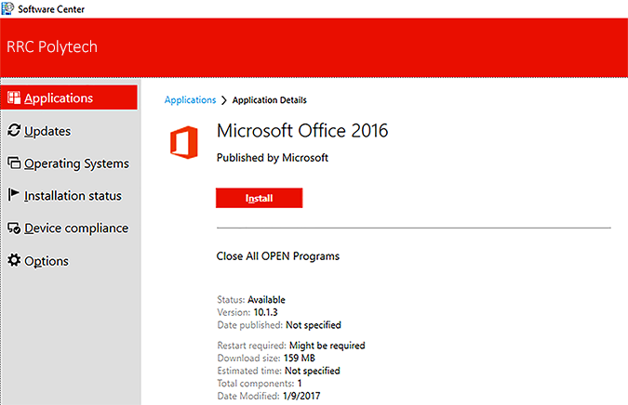Click the Close All OPEN Programs note
This screenshot has width=628, height=405.
278,256
